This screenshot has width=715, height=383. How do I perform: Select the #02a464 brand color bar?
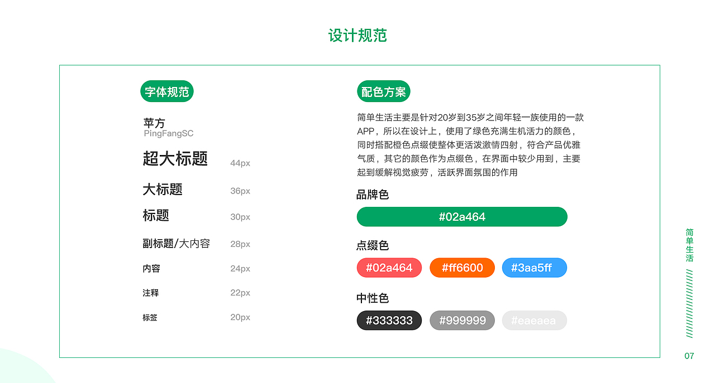coord(462,216)
